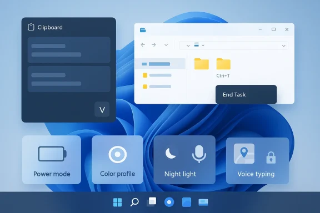The image size is (320, 213).
Task: Open the Windows Start menu
Action: point(117,202)
